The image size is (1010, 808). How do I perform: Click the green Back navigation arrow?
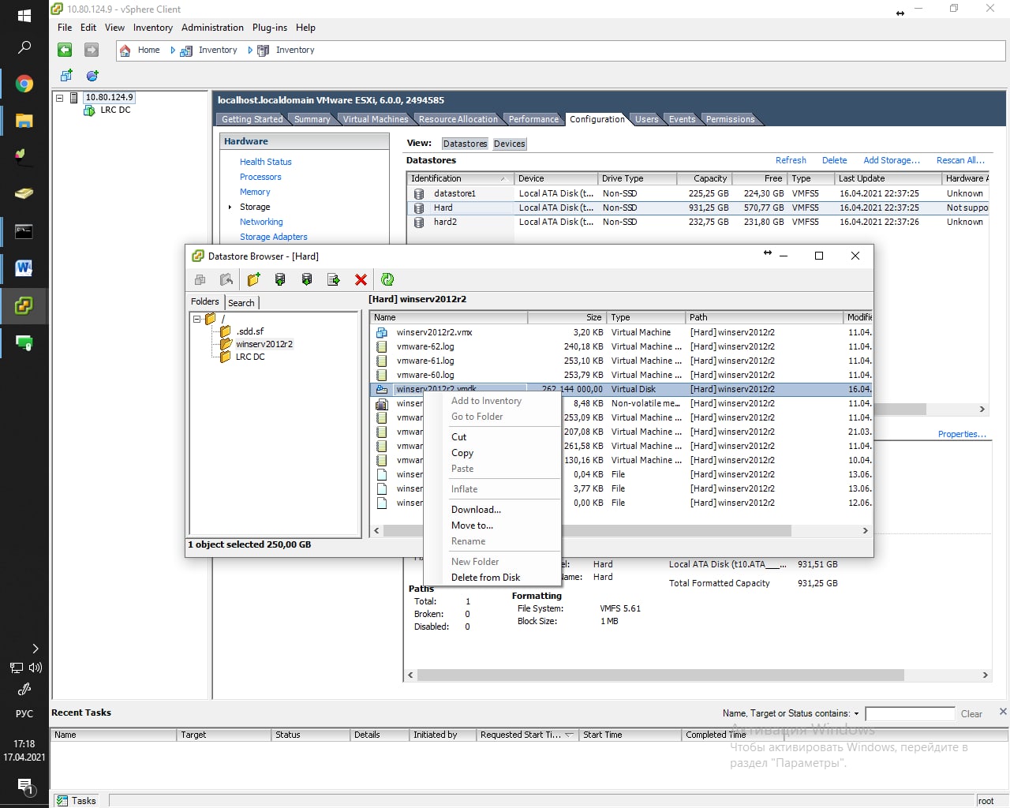point(65,50)
